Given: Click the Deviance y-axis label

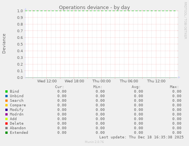Looking at the screenshot, I should coord(4,43).
